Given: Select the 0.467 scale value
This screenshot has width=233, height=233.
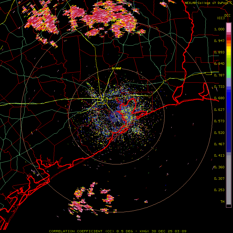Looking at the screenshot, I should (219, 144).
